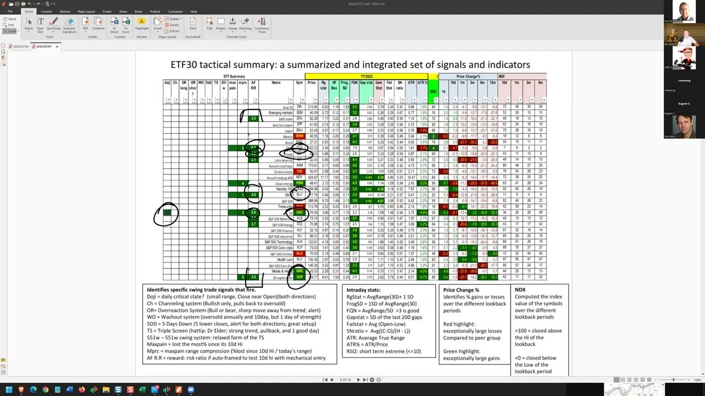The width and height of the screenshot is (705, 396).
Task: Click the PDF create icon
Action: point(85,24)
